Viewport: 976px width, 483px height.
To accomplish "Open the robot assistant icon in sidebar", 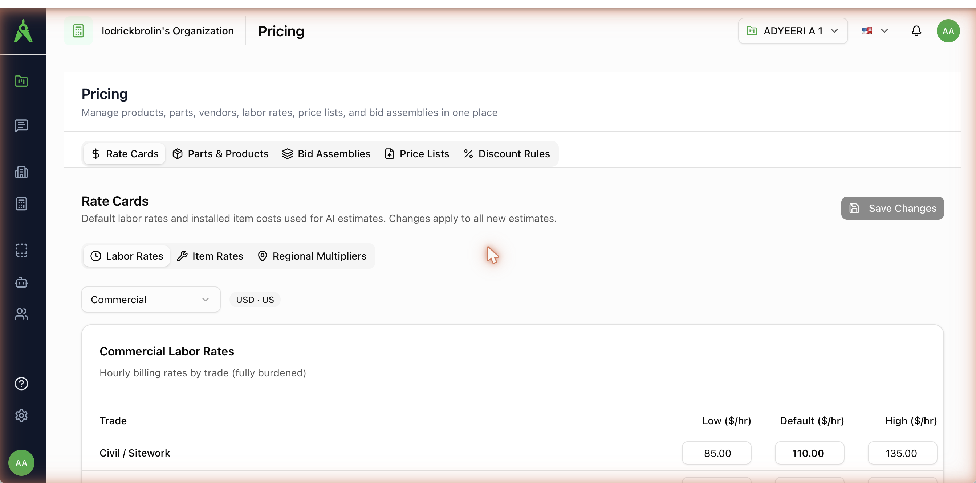I will click(21, 282).
